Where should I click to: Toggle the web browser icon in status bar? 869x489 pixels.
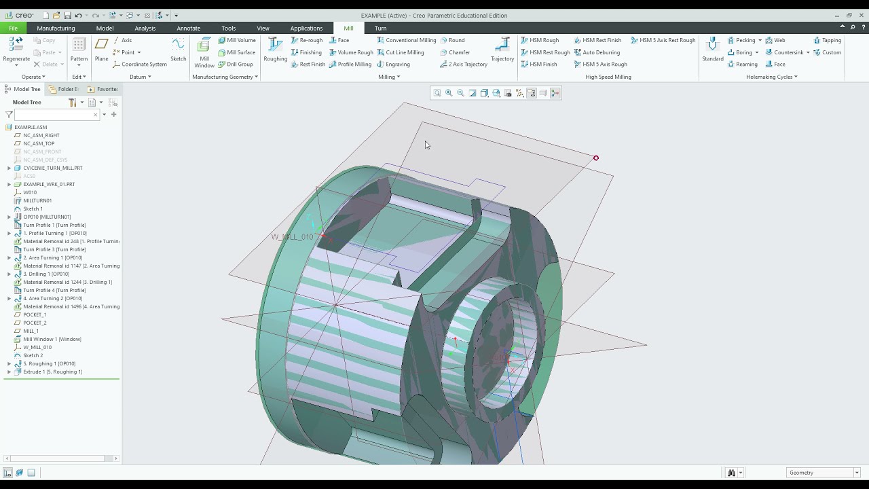(x=19, y=473)
